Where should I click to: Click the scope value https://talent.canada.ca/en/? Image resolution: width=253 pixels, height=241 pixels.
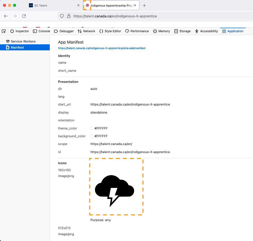tap(111, 144)
